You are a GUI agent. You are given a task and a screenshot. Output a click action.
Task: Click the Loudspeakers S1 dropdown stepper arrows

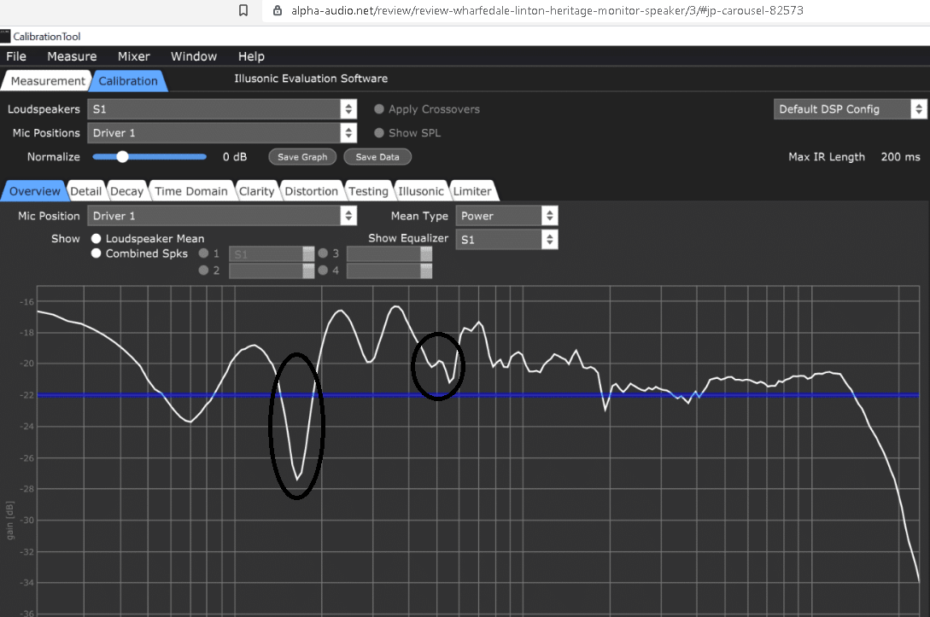[x=348, y=109]
